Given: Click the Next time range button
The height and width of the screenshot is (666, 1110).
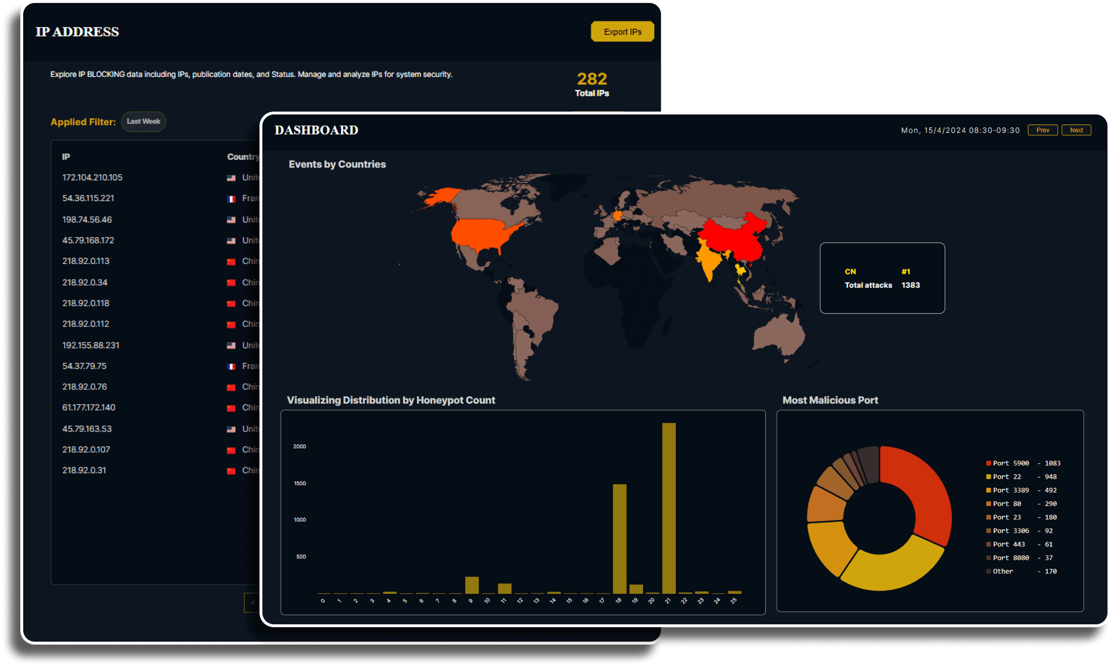Looking at the screenshot, I should tap(1076, 130).
